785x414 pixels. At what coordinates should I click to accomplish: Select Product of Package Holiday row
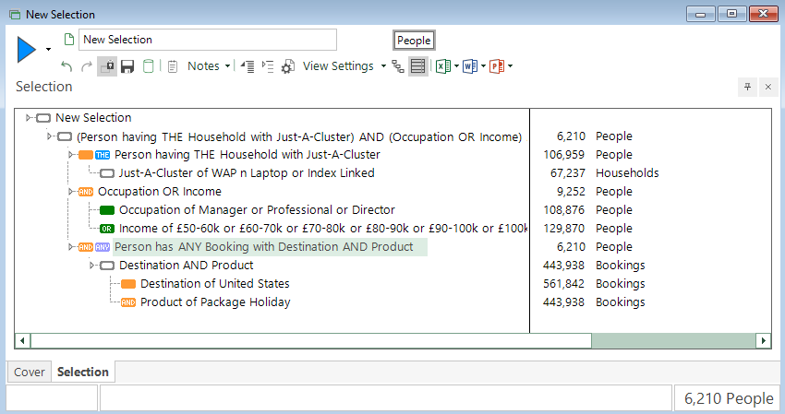tap(215, 302)
